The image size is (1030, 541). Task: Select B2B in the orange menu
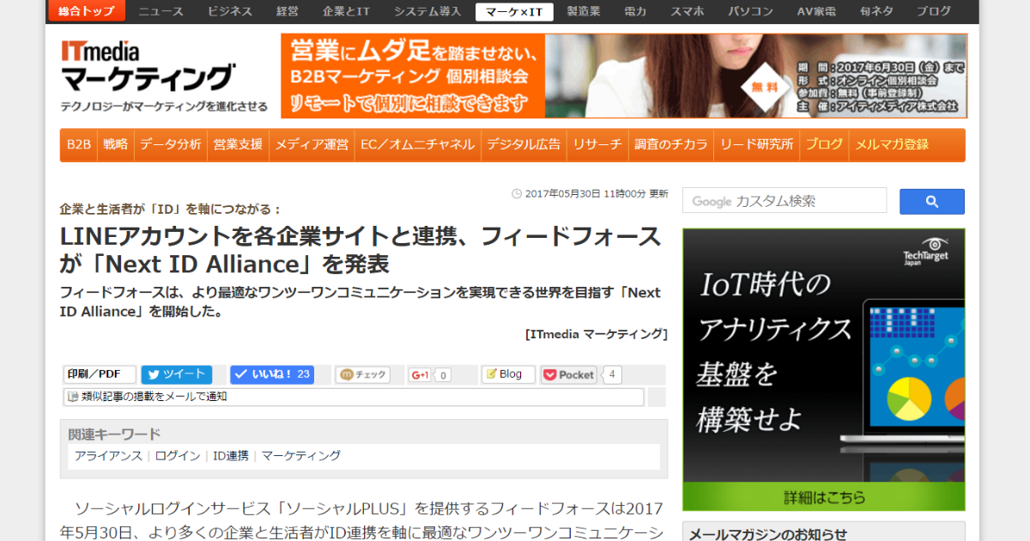click(x=79, y=144)
